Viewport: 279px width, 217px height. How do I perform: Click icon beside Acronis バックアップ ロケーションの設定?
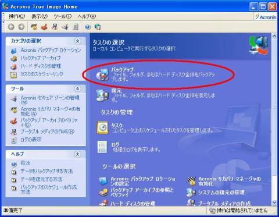pyautogui.click(x=103, y=181)
